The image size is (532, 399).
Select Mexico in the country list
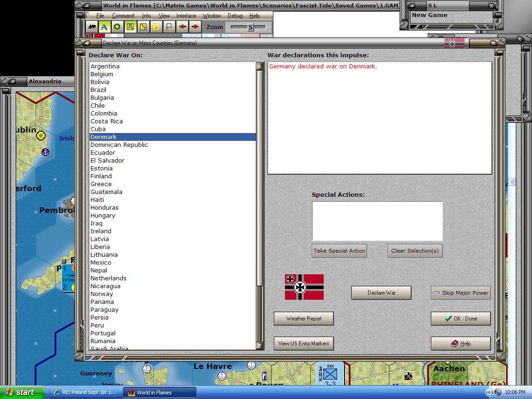coord(172,263)
